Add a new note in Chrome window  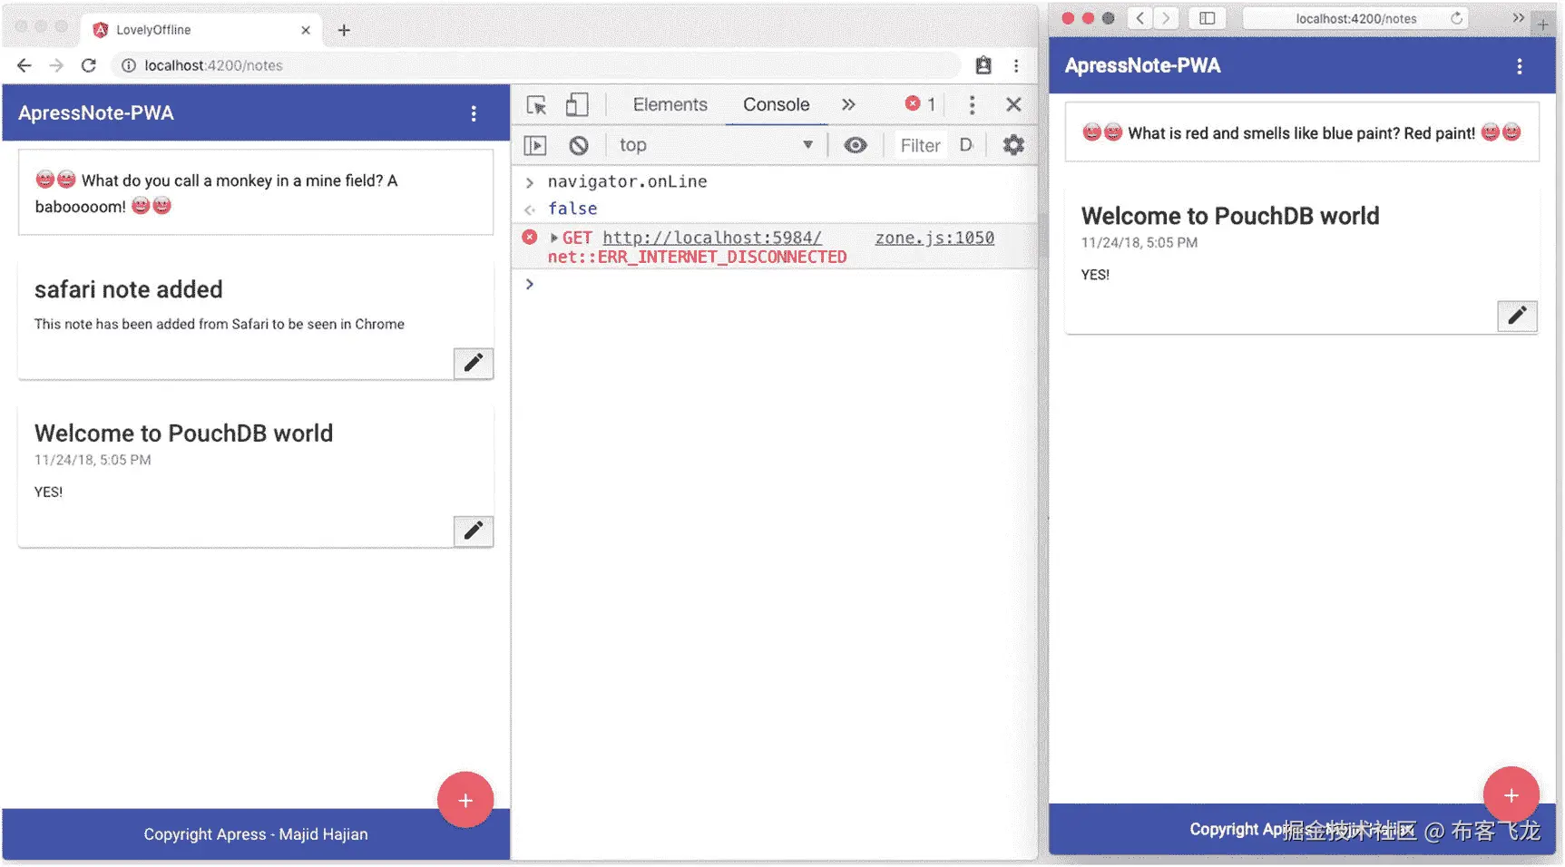pos(465,800)
